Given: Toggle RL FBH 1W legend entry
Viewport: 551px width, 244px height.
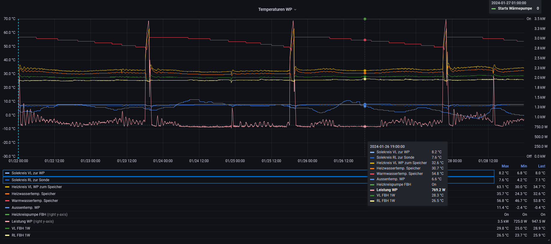Looking at the screenshot, I should click(21, 235).
